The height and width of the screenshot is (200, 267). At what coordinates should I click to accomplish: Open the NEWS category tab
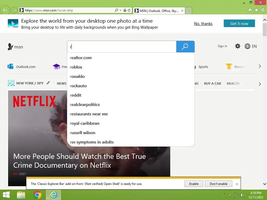tap(62, 84)
